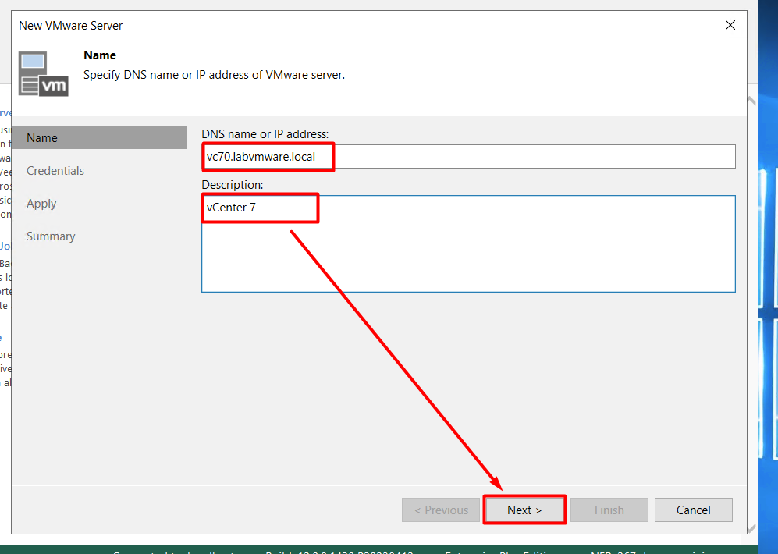Click inside the Description text box

[468, 243]
